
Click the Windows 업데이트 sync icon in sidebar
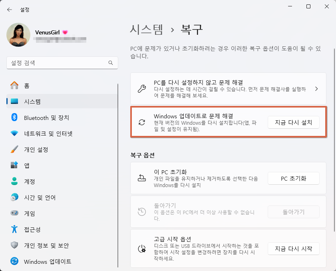click(x=14, y=261)
